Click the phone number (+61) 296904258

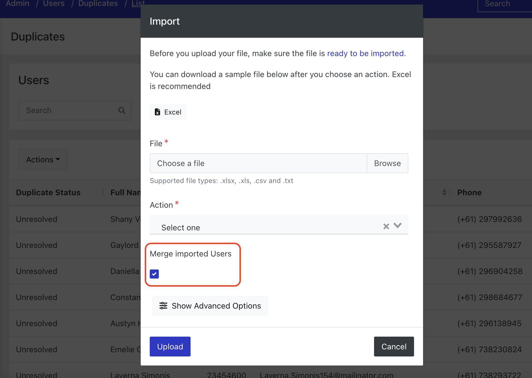pyautogui.click(x=490, y=271)
